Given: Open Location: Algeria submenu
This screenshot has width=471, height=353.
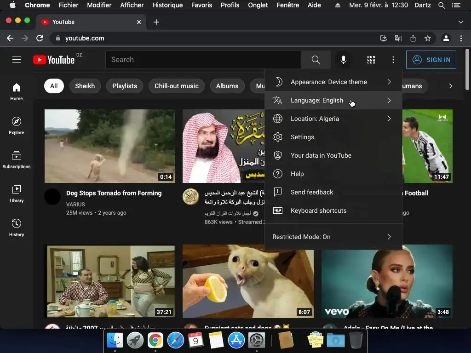Looking at the screenshot, I should pyautogui.click(x=333, y=119).
